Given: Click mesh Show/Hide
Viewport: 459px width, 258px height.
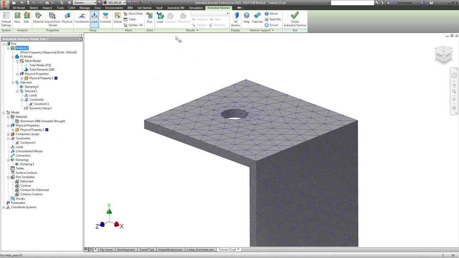Looking at the screenshot, I should 133,14.
